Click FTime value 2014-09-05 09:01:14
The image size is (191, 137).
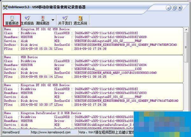(37, 77)
